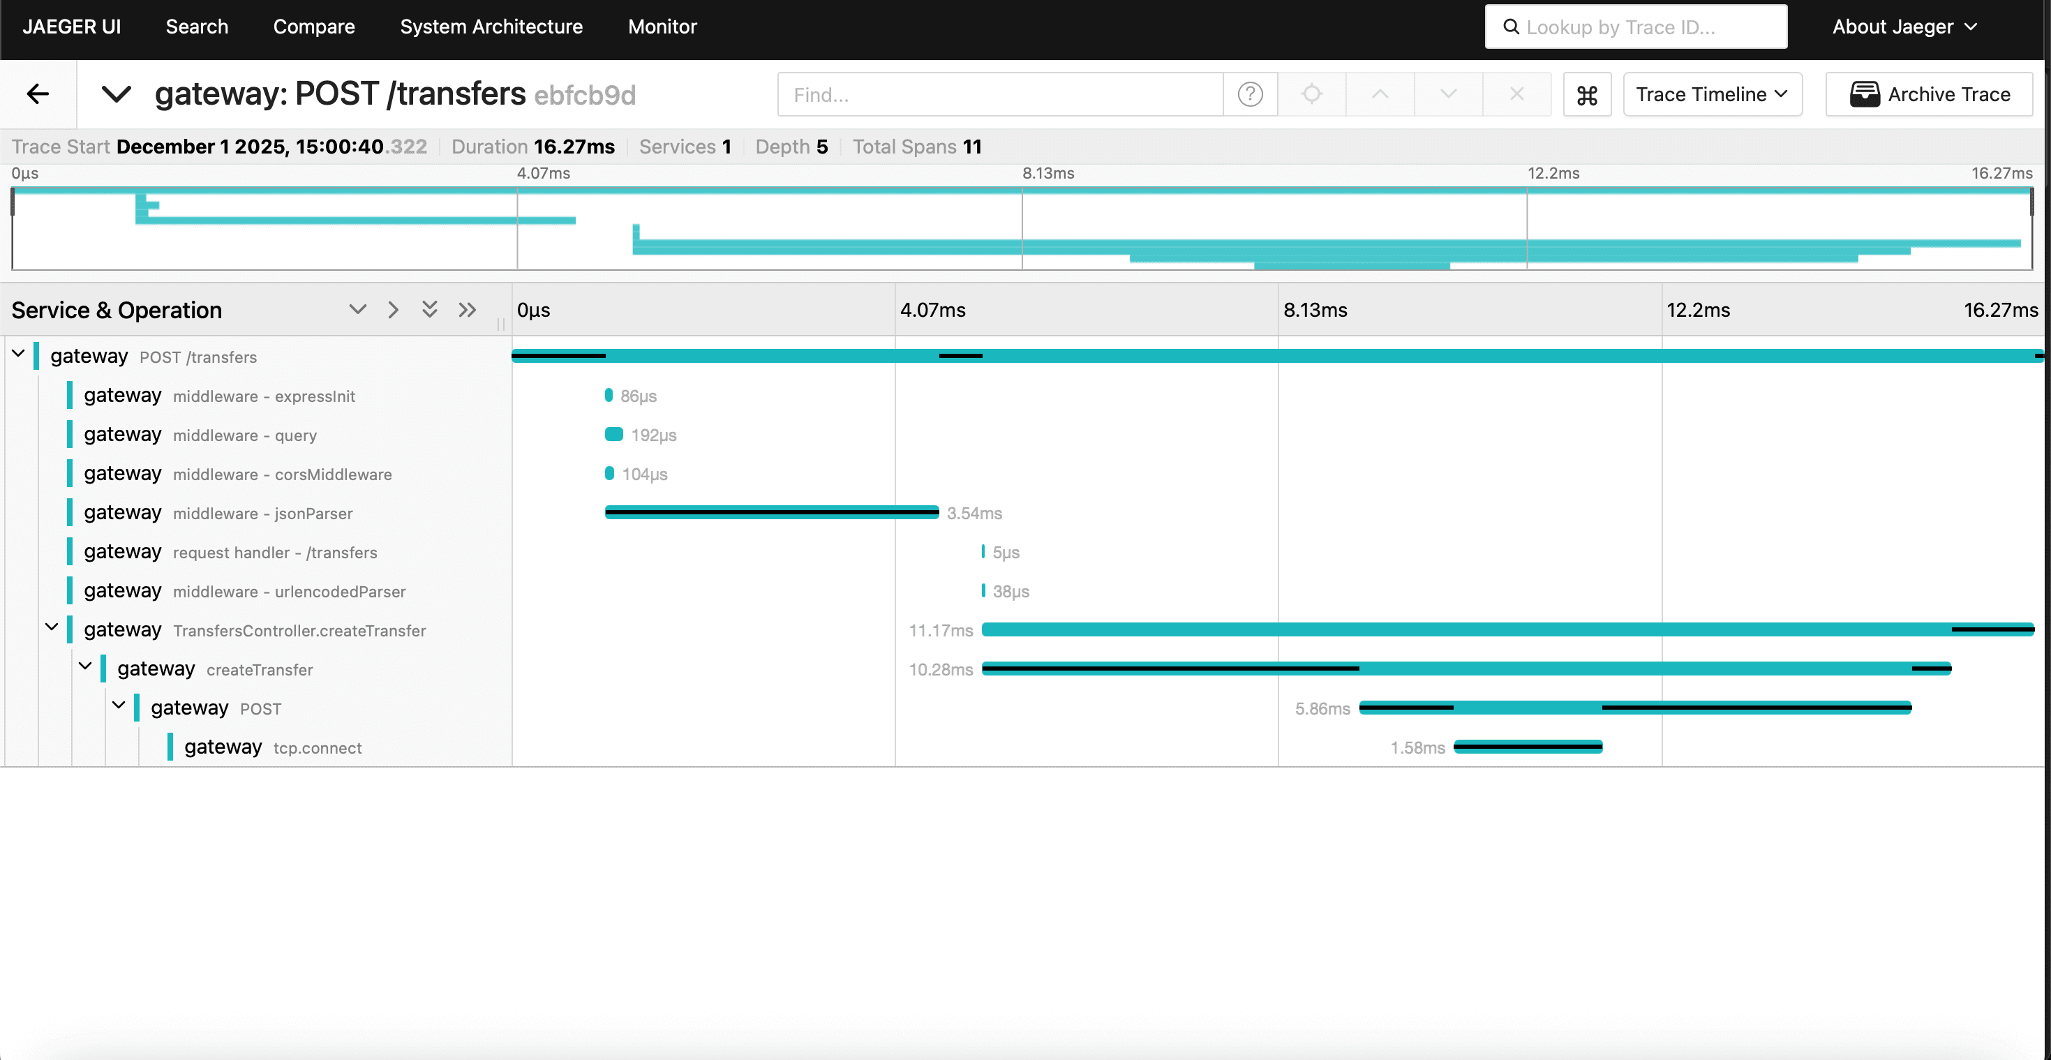Open the Trace Timeline view dropdown

tap(1712, 94)
